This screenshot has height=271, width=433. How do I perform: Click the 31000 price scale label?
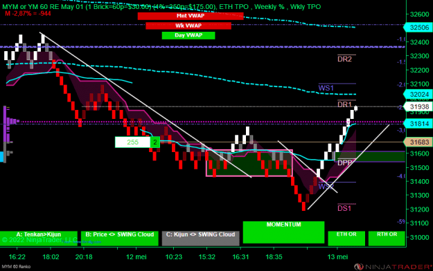point(419,237)
